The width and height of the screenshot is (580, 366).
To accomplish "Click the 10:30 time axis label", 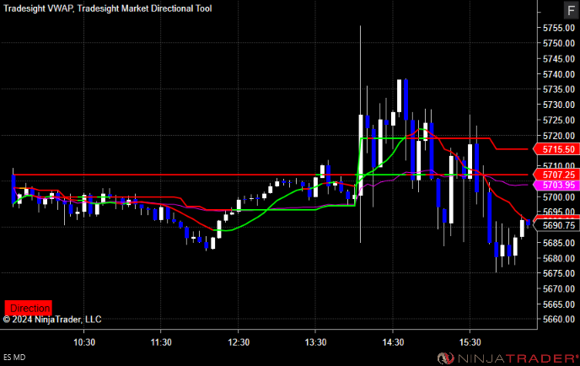I will click(x=84, y=342).
